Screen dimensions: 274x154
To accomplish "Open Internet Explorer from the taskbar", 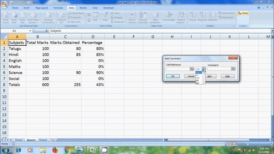I will point(18,150).
